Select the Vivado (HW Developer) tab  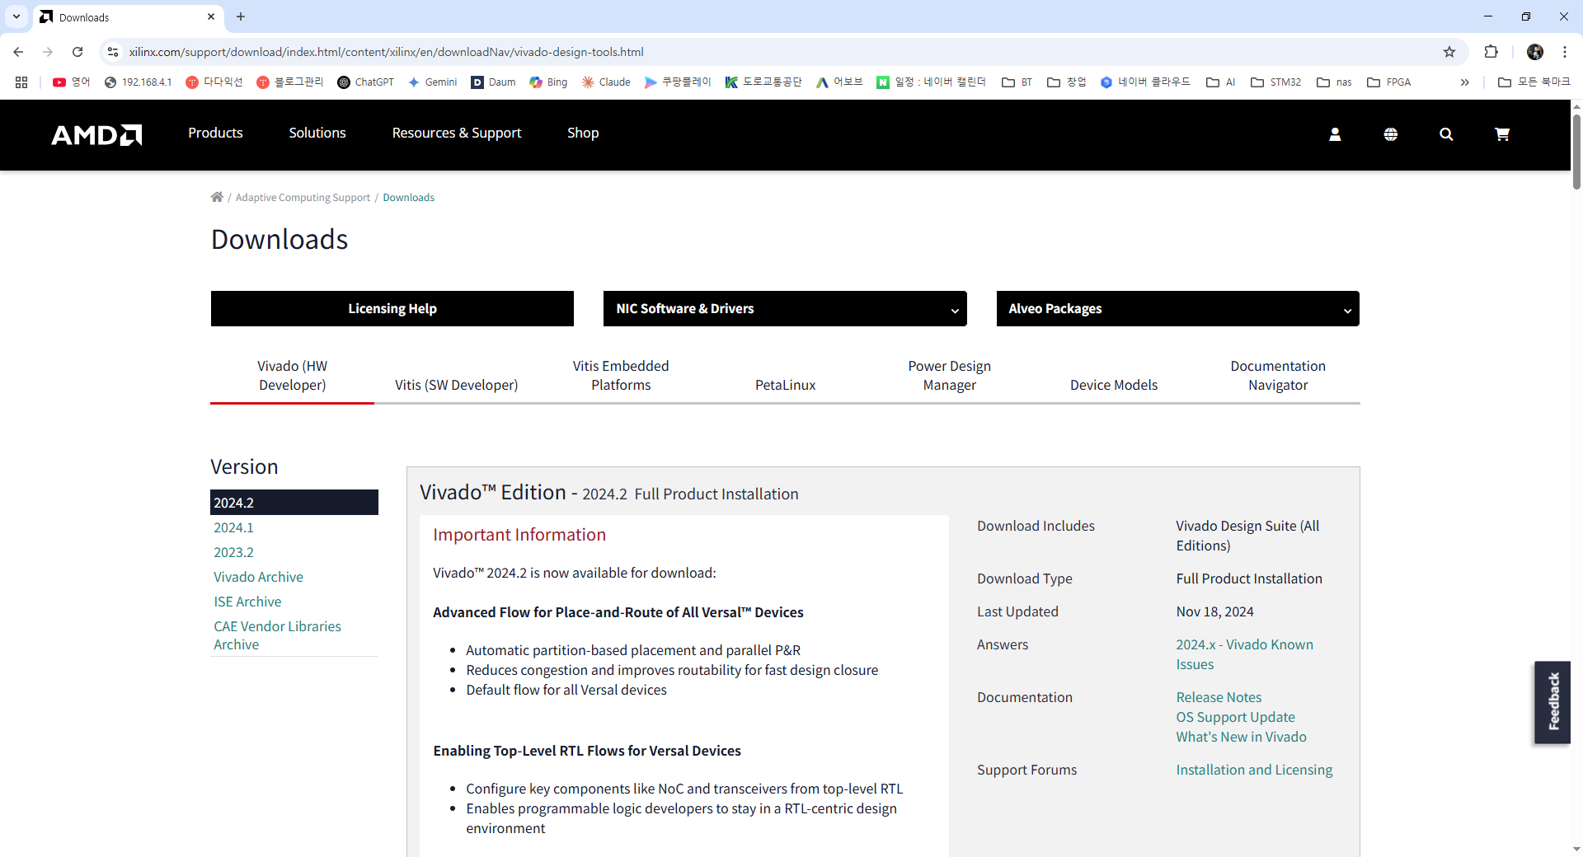293,376
